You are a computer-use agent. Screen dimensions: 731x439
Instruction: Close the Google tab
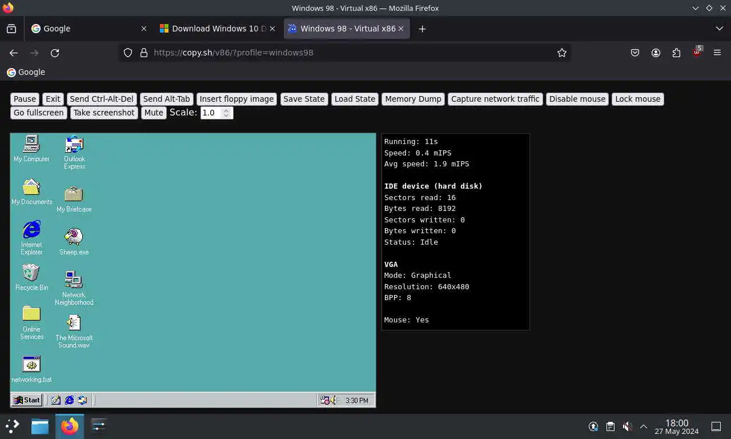click(x=144, y=29)
